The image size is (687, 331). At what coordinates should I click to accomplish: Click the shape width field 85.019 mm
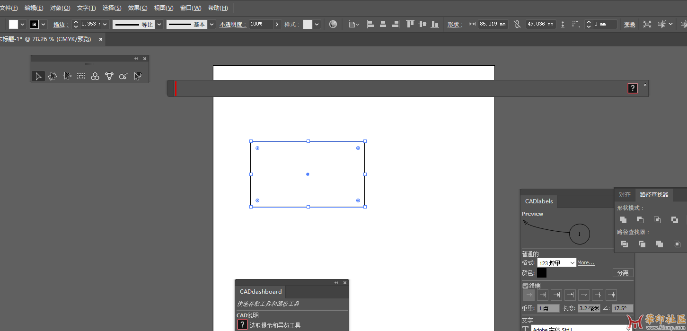coord(493,24)
